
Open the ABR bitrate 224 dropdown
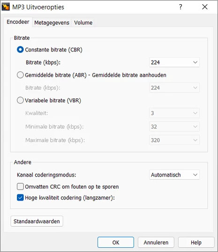tap(174, 88)
